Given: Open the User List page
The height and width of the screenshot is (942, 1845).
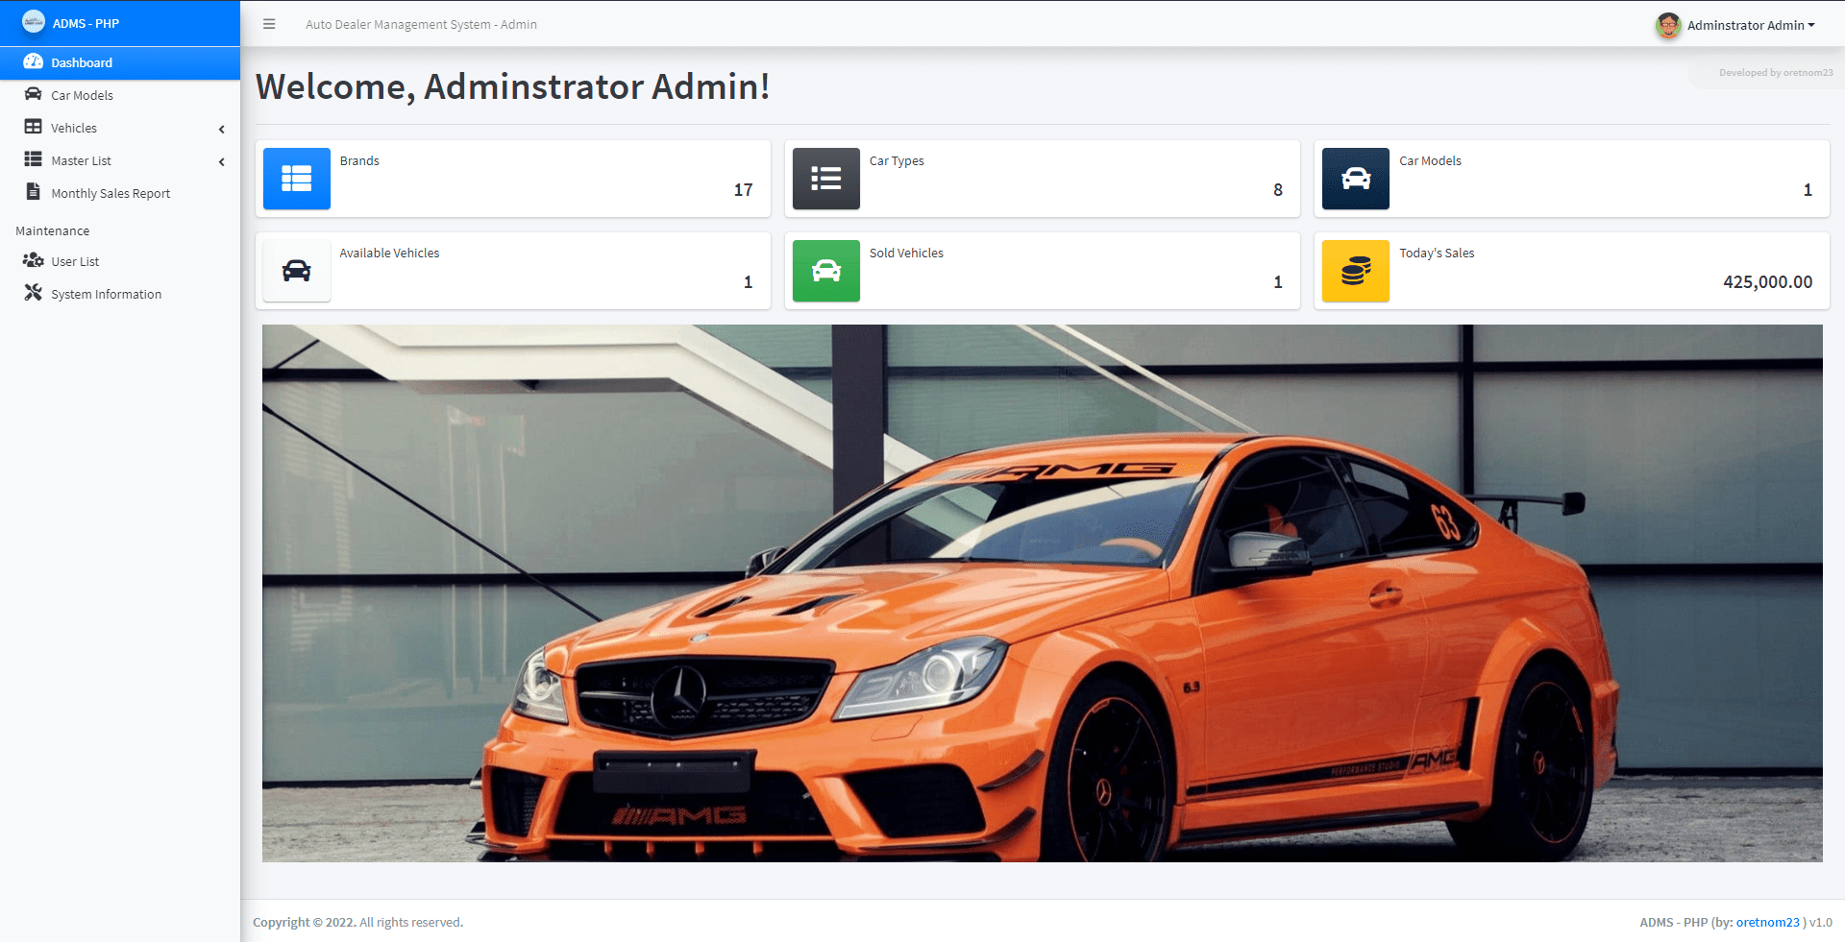Looking at the screenshot, I should pos(120,261).
